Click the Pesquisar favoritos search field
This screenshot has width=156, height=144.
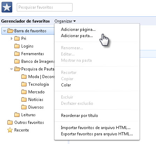(45, 7)
